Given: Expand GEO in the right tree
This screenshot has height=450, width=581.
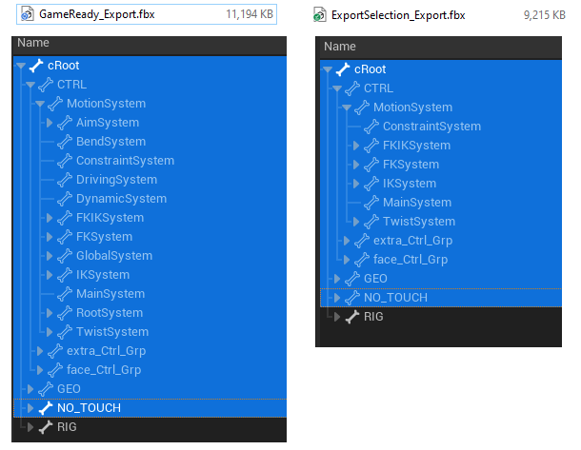Looking at the screenshot, I should [337, 279].
